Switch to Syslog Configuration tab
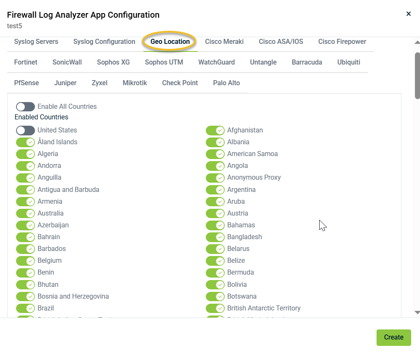This screenshot has height=356, width=420. 104,42
